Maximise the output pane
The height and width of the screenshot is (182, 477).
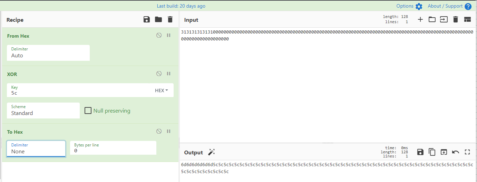tap(467, 152)
